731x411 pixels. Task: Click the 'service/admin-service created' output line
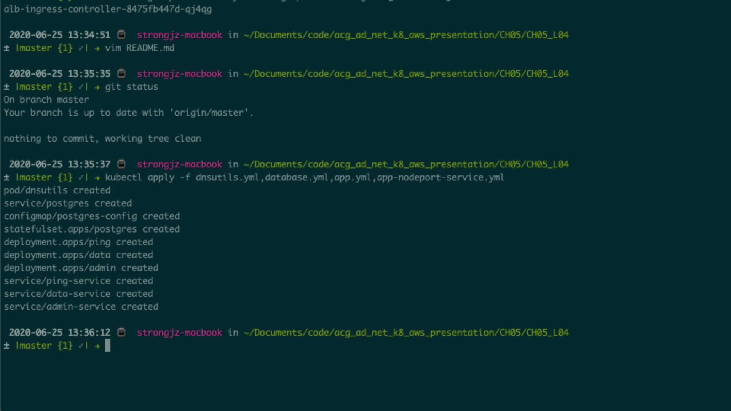point(81,307)
